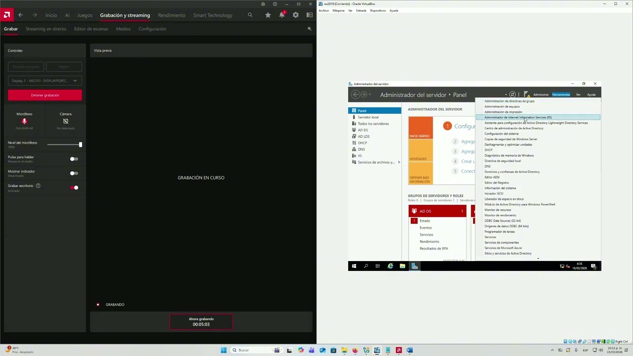Mute the microphone icon
This screenshot has height=356, width=633.
coord(24,121)
